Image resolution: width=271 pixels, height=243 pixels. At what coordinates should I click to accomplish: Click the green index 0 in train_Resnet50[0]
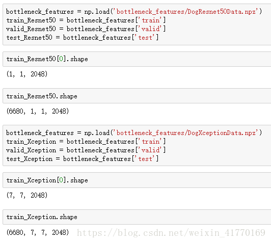[61, 59]
